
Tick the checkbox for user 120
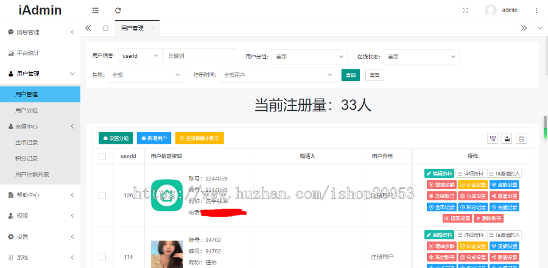pyautogui.click(x=102, y=196)
